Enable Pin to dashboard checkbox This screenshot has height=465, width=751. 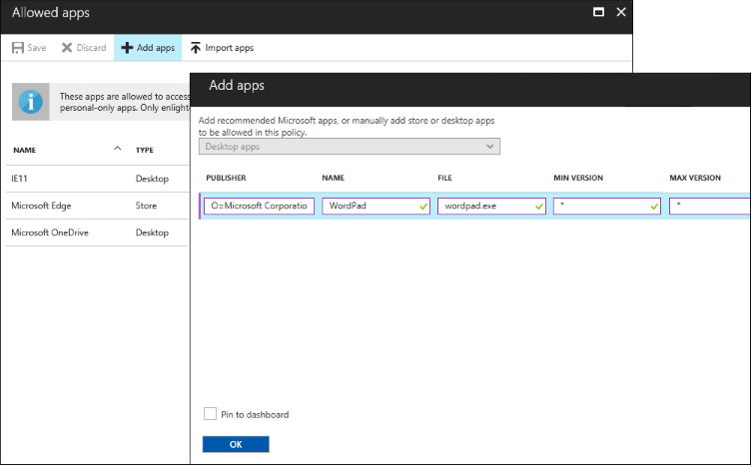[x=210, y=414]
